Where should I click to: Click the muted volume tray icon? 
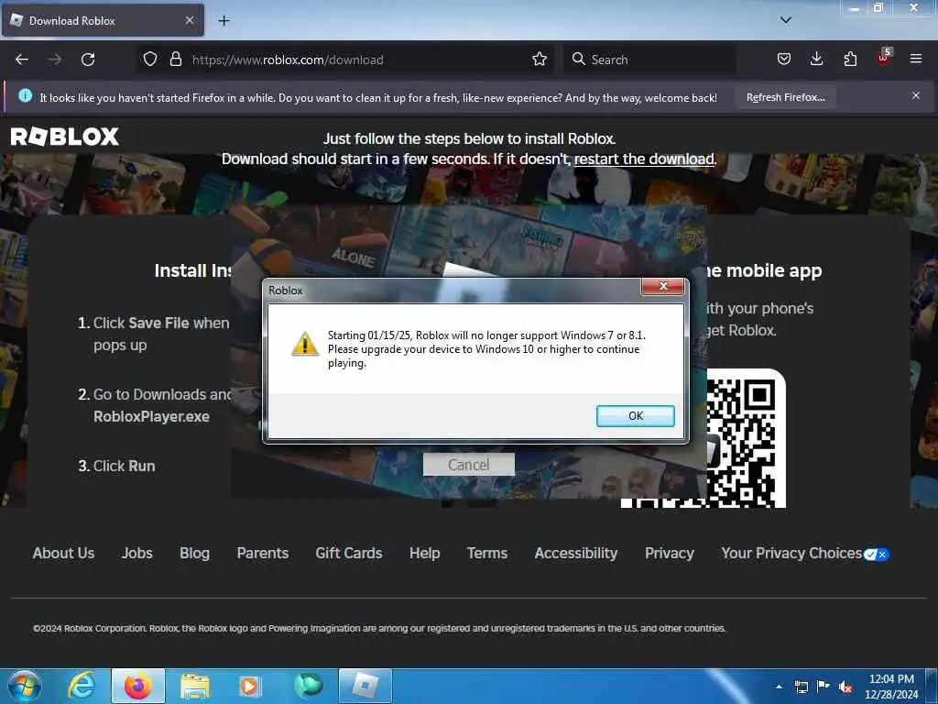tap(845, 687)
